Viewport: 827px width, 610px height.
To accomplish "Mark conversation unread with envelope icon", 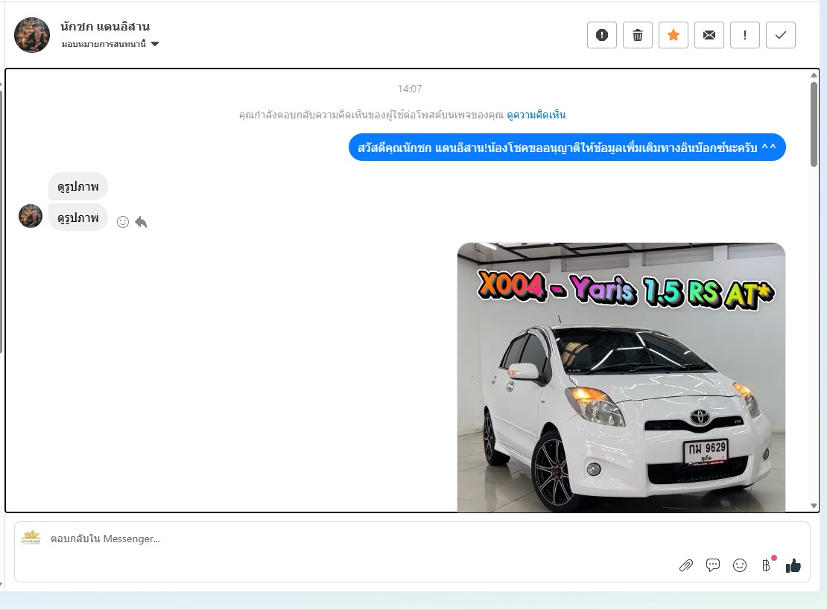I will [709, 35].
